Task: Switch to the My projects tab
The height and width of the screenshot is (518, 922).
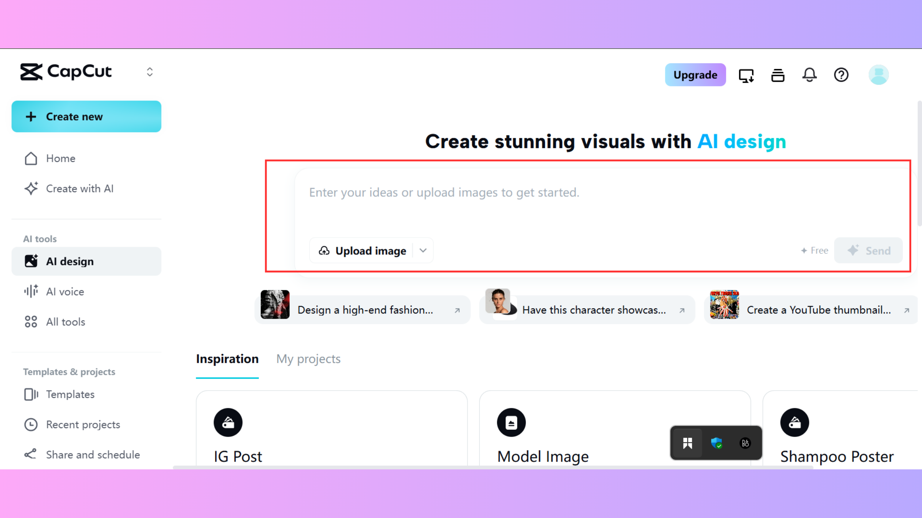Action: [308, 359]
